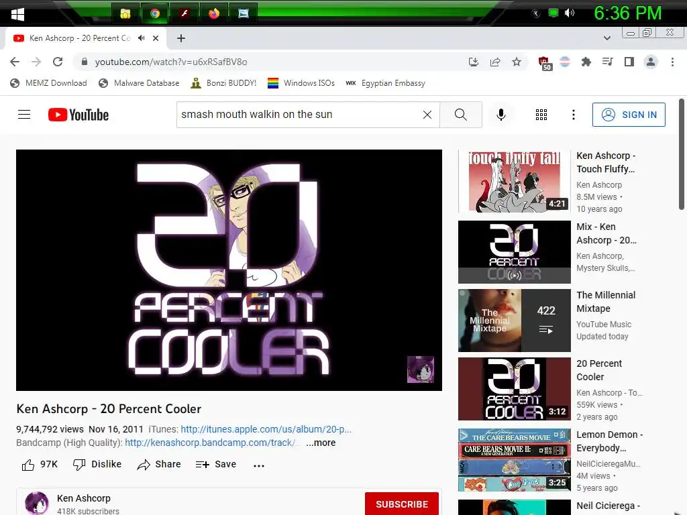Open the Egyptian Embassy bookmark

pos(386,83)
